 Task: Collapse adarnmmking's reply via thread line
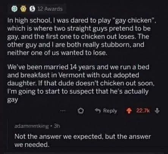[x=8, y=135]
